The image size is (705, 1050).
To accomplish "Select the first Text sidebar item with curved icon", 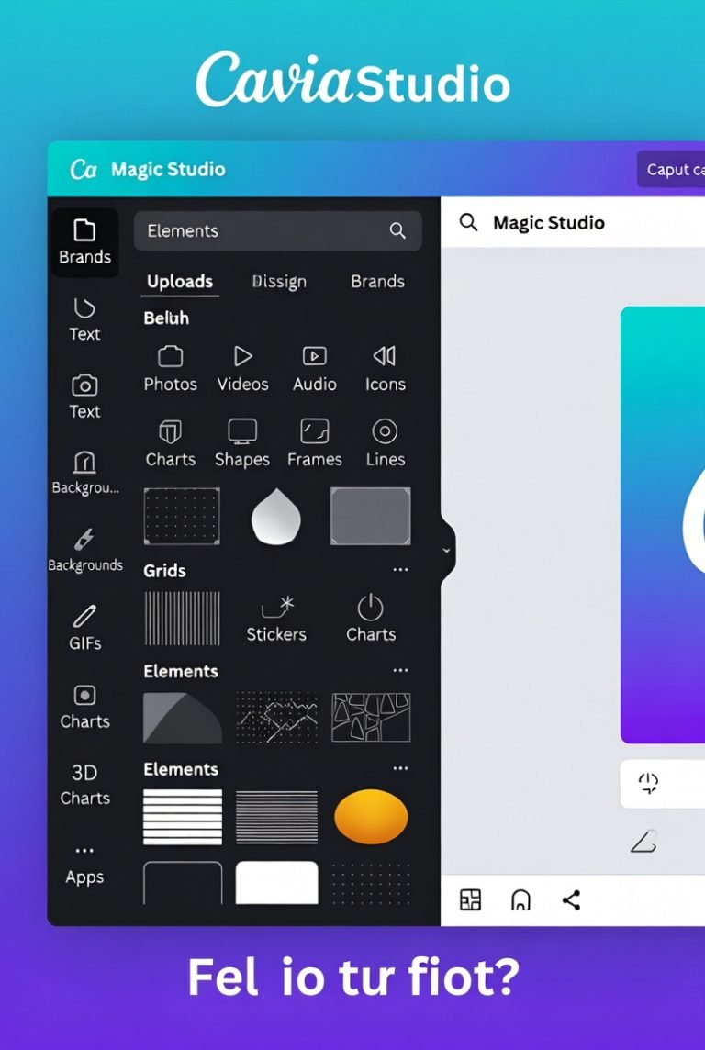I will click(x=84, y=319).
